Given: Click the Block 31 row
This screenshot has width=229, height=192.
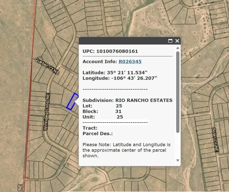Looking at the screenshot, I should point(102,111).
